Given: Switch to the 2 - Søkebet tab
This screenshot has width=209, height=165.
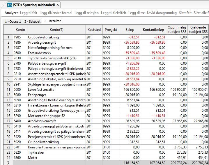Looking at the screenshot, I should (32, 22).
